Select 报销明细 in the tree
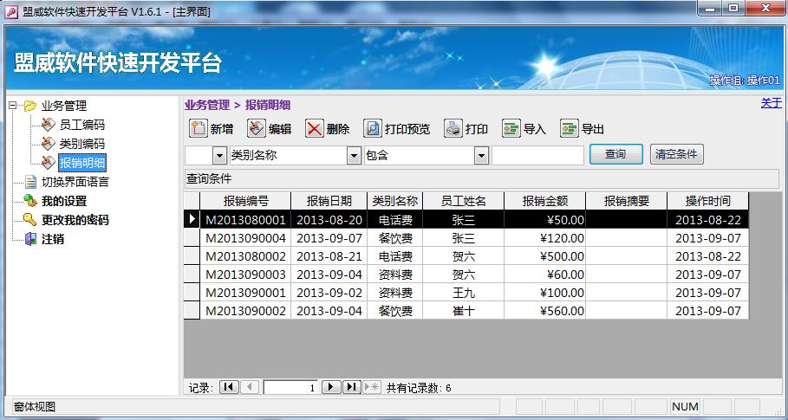Image resolution: width=788 pixels, height=420 pixels. (x=81, y=163)
